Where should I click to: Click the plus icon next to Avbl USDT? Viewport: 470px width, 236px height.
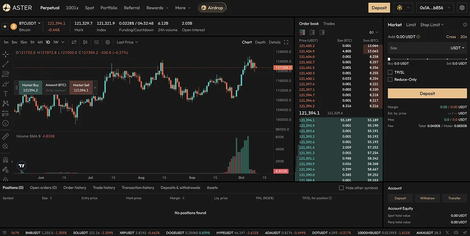click(418, 37)
